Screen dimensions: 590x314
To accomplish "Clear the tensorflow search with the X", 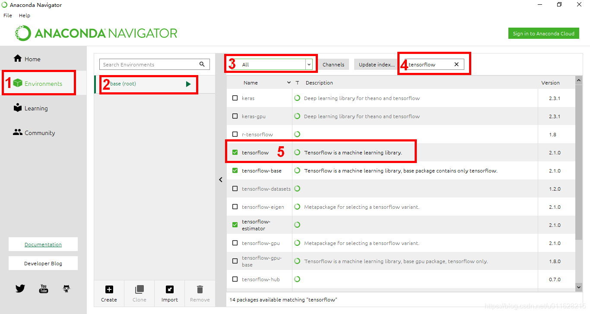I will 456,64.
